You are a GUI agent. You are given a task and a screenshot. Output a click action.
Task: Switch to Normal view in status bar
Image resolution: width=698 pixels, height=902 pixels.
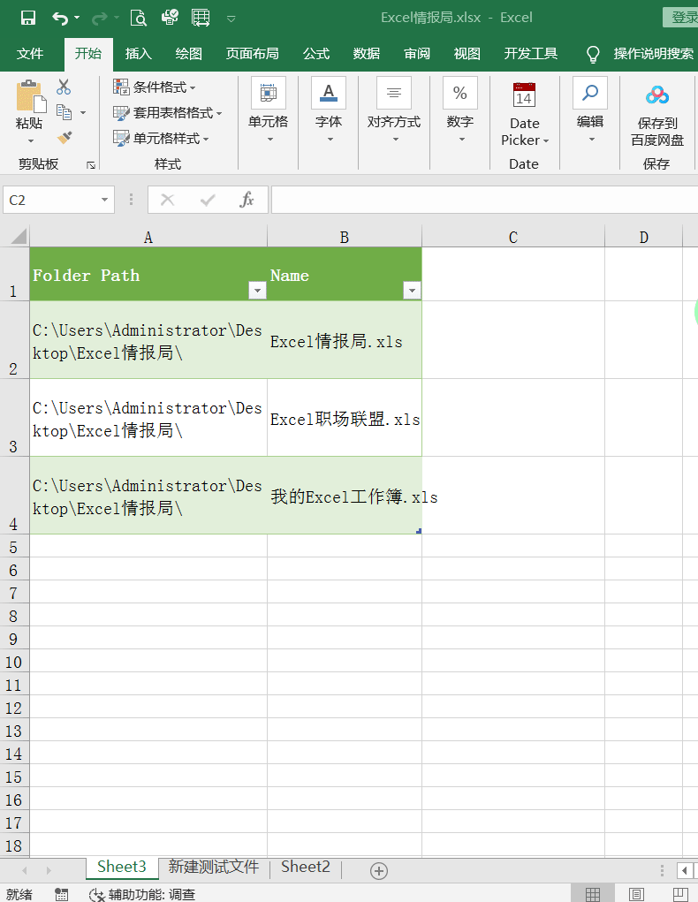[x=593, y=895]
